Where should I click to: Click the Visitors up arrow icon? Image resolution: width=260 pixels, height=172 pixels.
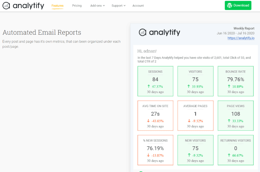[189, 86]
